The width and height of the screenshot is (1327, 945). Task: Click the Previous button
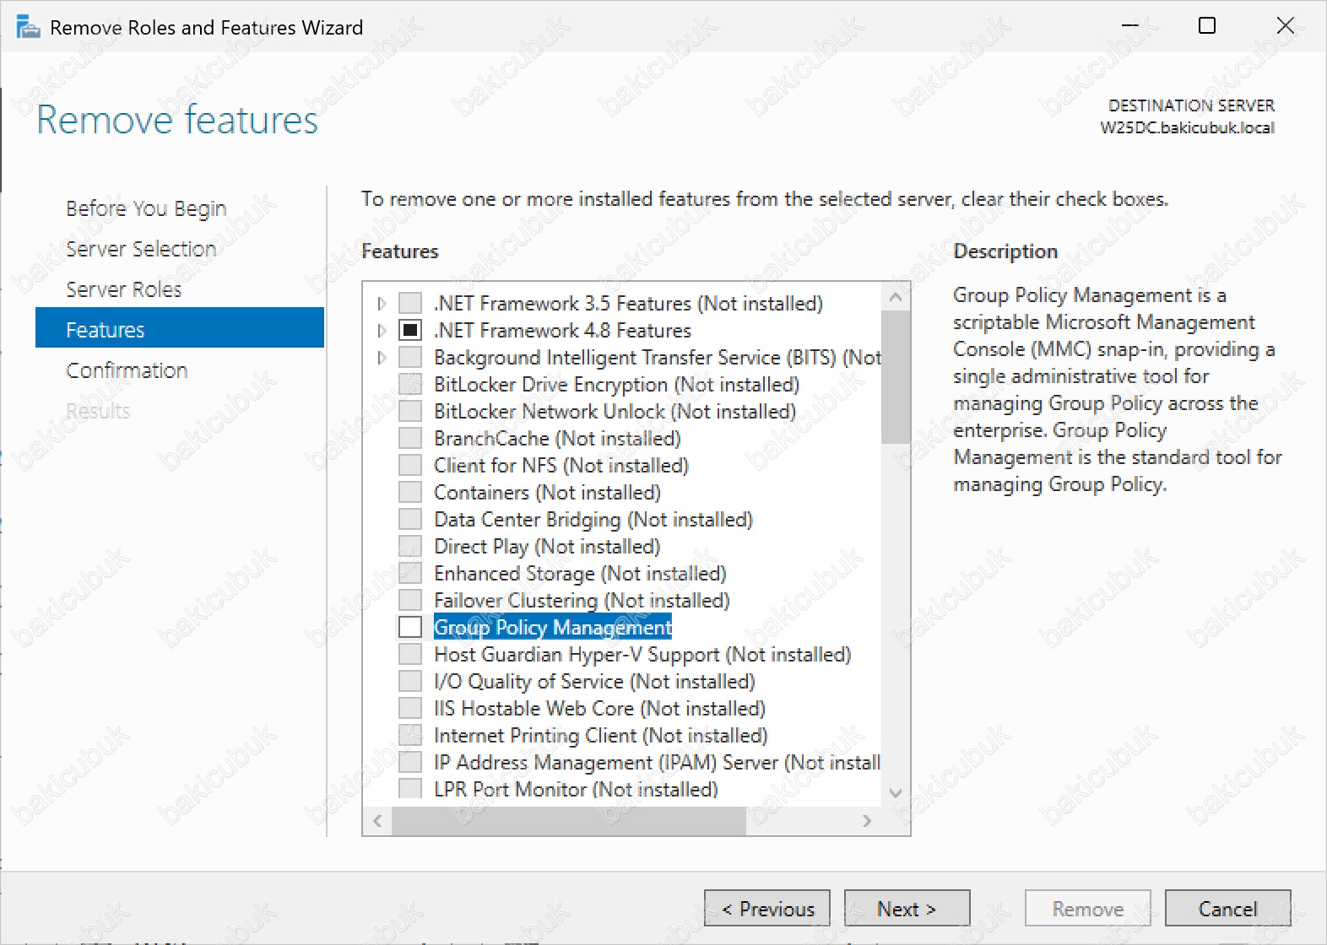(767, 909)
